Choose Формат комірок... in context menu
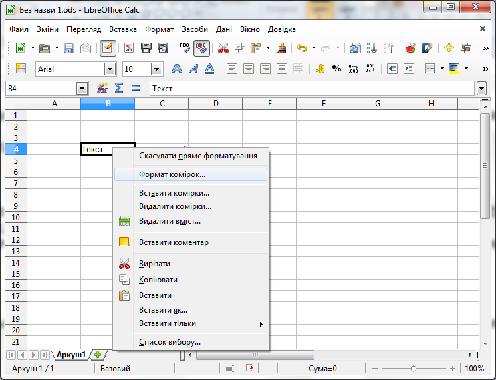The width and height of the screenshot is (496, 380). [x=191, y=174]
